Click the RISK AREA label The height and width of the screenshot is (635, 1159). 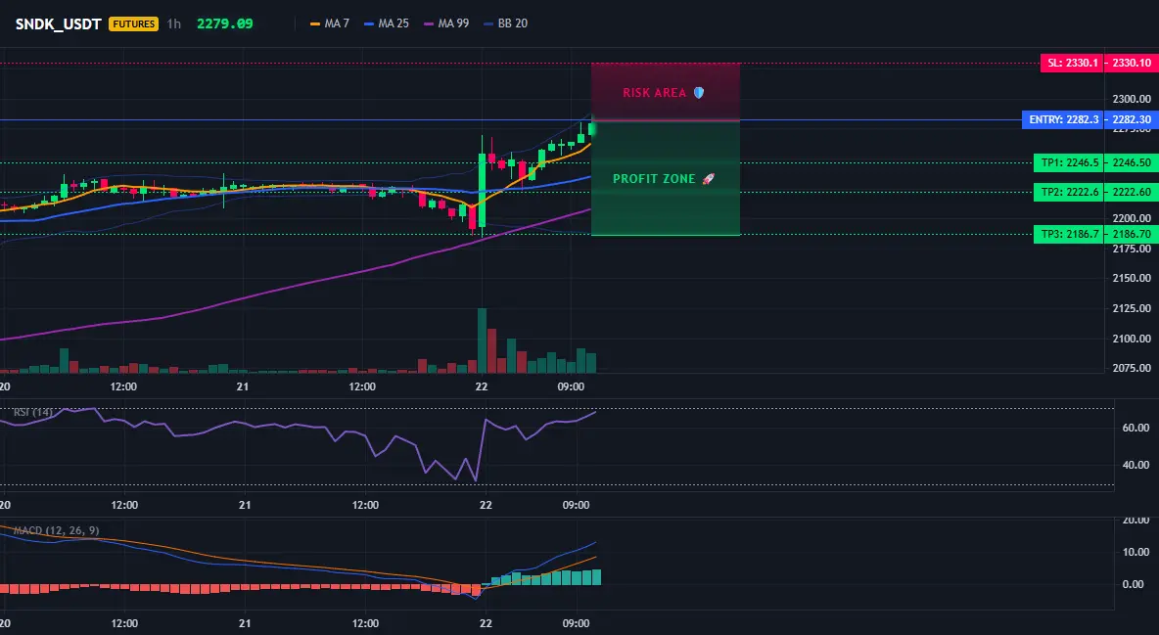[654, 93]
